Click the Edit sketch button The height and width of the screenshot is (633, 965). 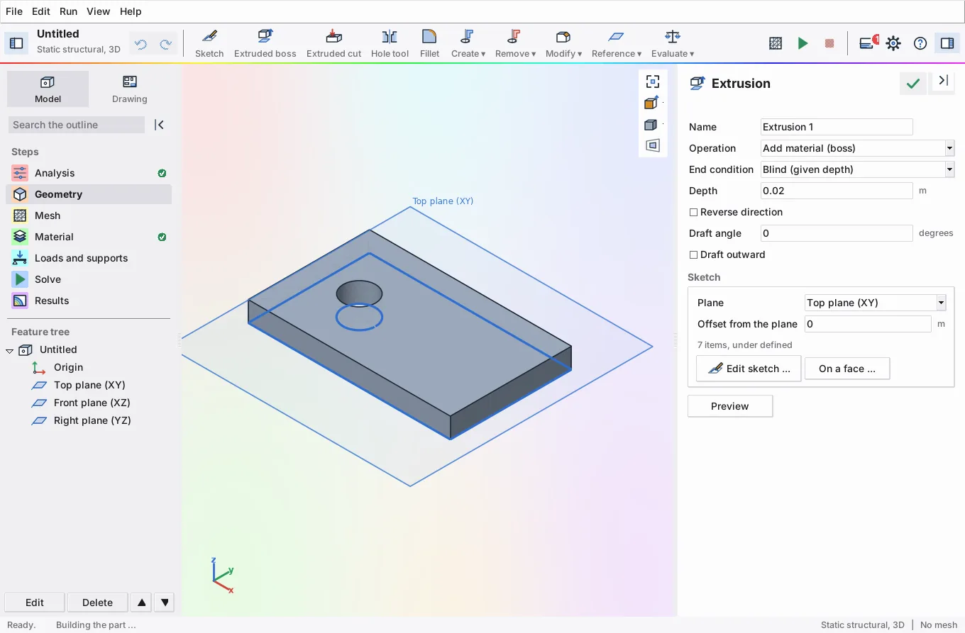tap(749, 369)
